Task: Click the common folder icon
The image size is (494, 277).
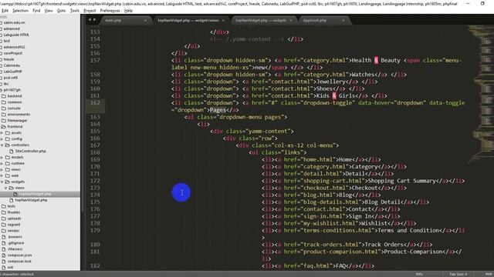Action: [4, 102]
